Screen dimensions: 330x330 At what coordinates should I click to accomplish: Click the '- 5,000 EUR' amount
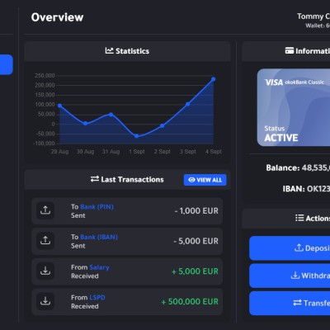coord(196,241)
